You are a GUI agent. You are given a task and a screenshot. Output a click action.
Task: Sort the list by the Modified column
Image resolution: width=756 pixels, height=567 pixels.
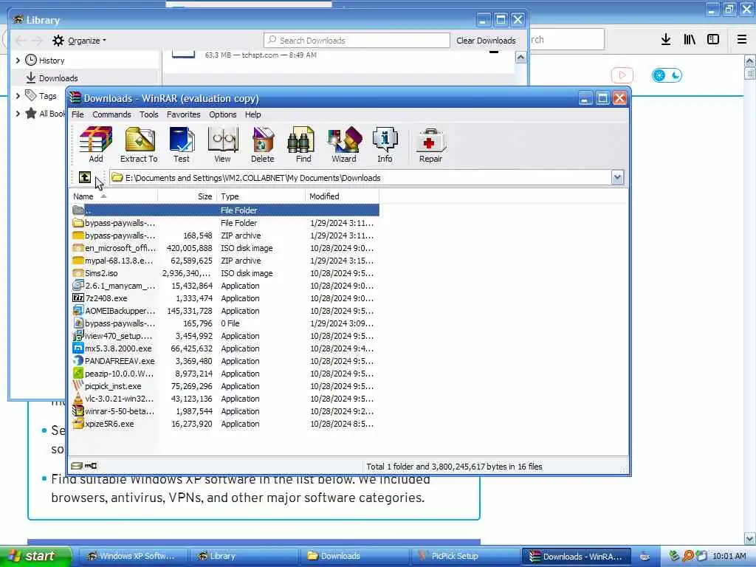pyautogui.click(x=342, y=196)
